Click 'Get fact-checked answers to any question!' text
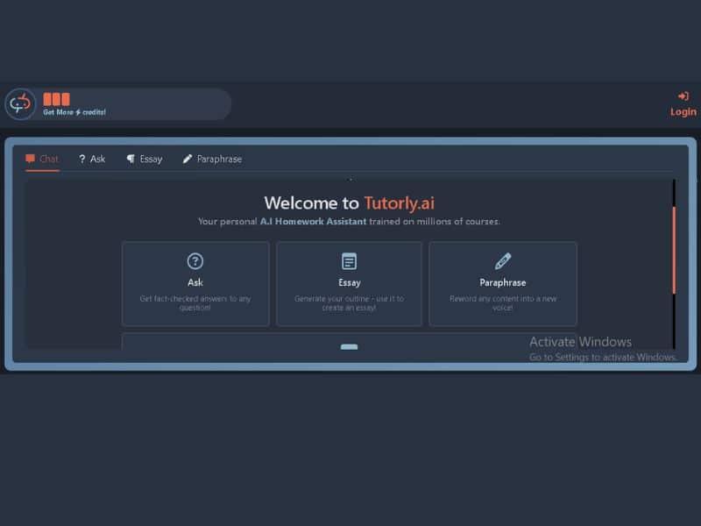 [x=195, y=302]
